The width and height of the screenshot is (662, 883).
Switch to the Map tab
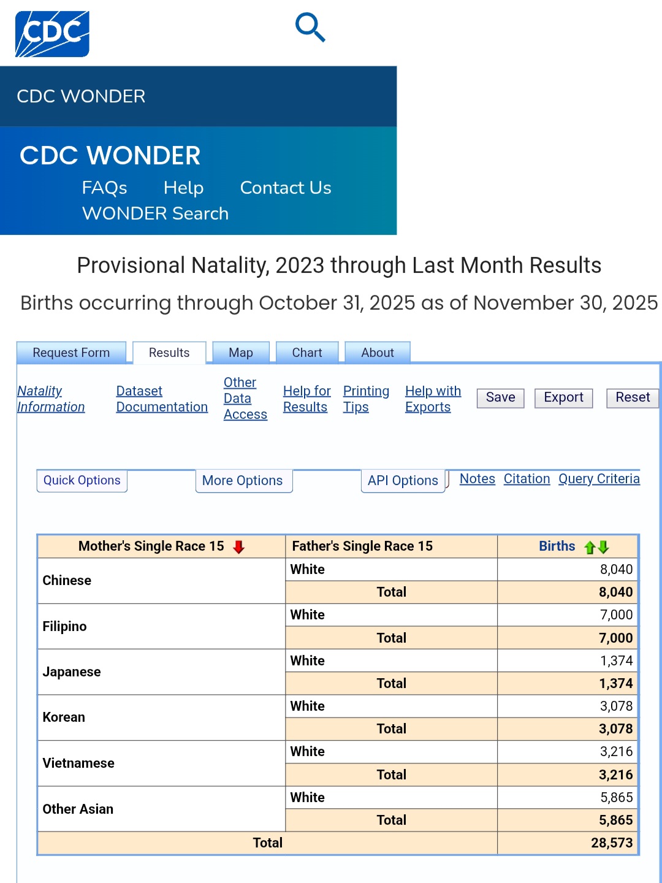click(x=241, y=353)
